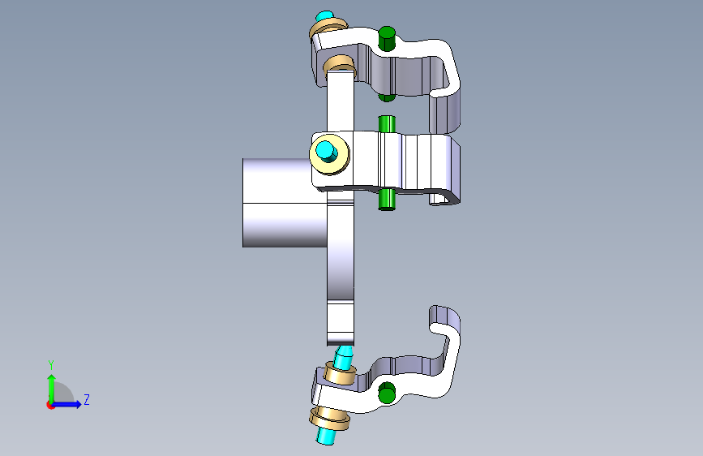Screen dimensions: 703x456
Task: Select the cyan pin at the very top
Action: (324, 16)
